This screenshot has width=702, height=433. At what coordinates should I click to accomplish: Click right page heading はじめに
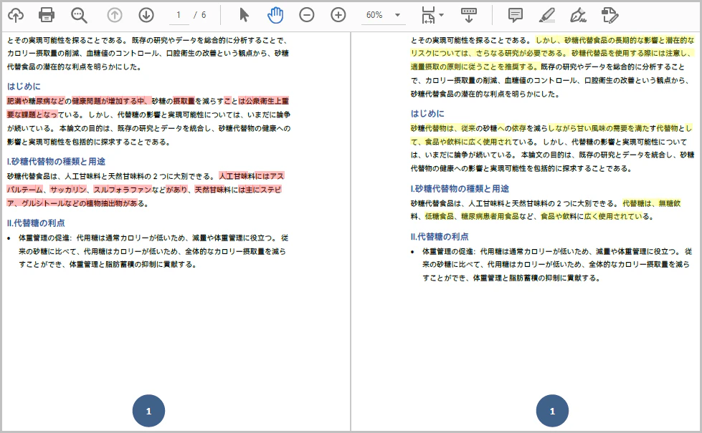(x=427, y=114)
